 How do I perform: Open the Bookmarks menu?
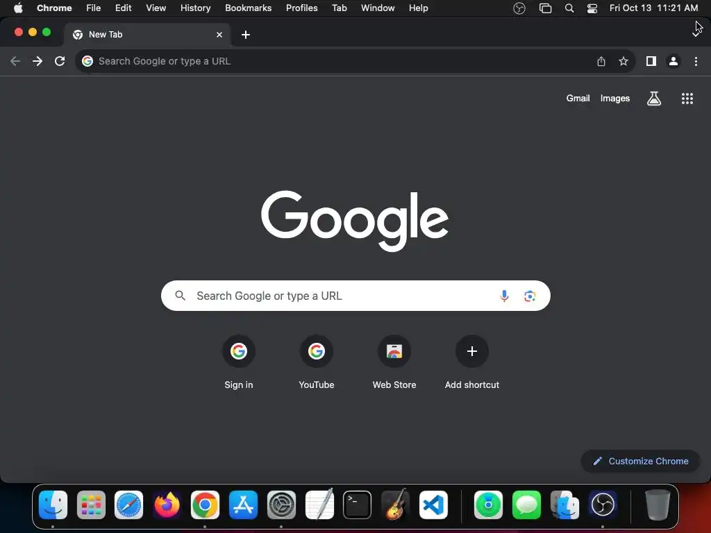click(x=248, y=8)
